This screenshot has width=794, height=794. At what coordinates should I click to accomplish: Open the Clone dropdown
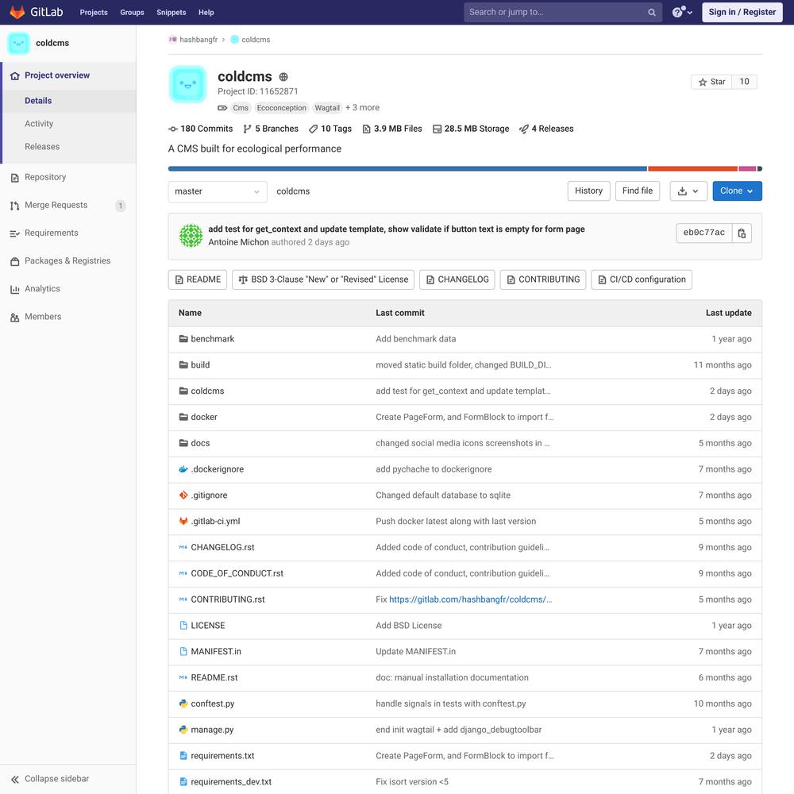click(x=737, y=191)
